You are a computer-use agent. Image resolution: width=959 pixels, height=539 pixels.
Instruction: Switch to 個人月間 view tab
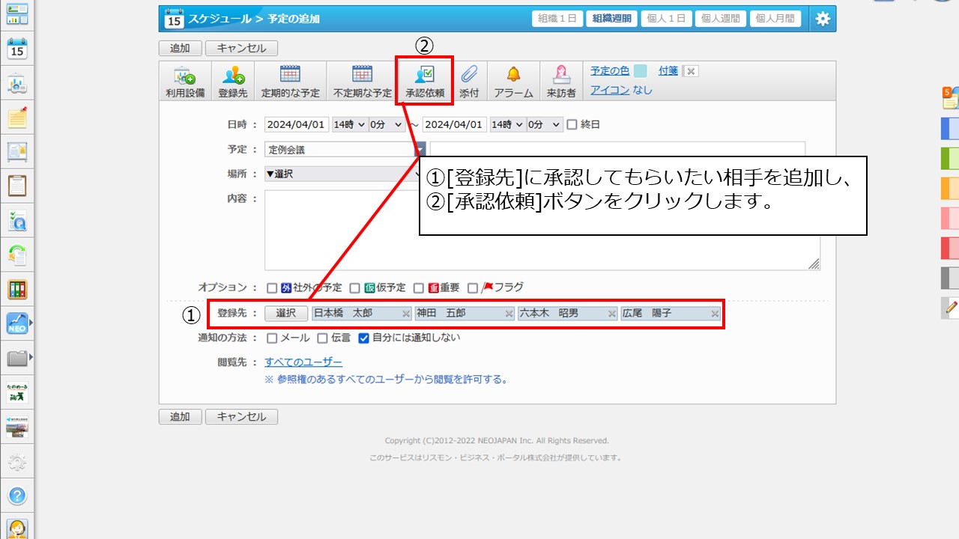[778, 19]
